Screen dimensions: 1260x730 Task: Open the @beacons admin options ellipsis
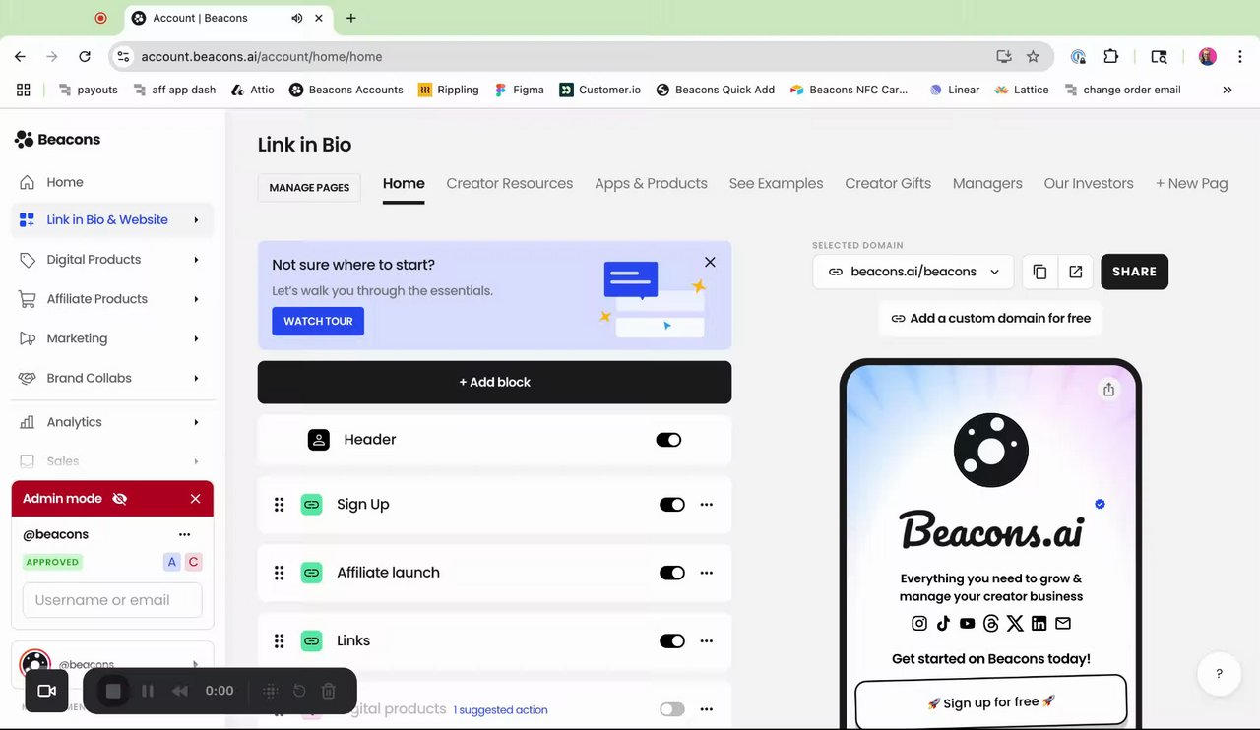(x=184, y=534)
